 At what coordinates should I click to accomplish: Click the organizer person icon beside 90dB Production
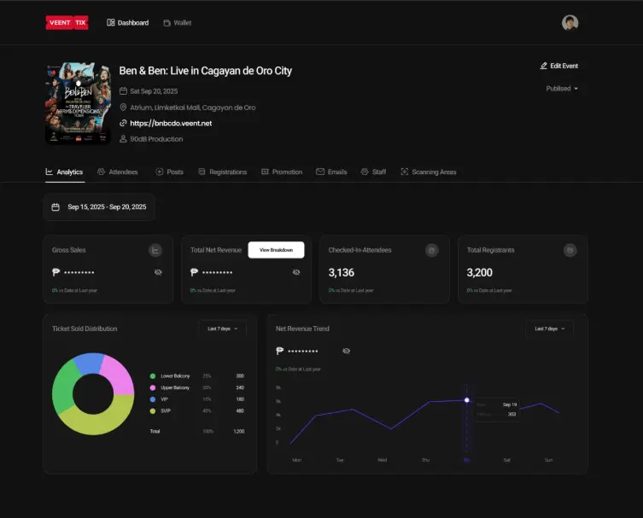(x=123, y=139)
